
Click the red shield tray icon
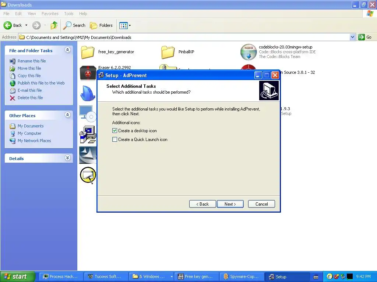pos(337,277)
